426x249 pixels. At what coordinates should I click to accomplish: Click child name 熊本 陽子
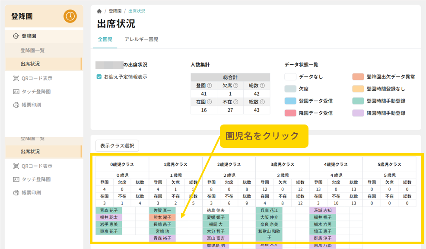[x=162, y=217]
